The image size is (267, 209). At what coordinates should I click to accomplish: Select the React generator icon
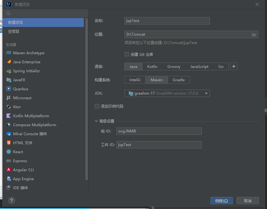pos(9,152)
